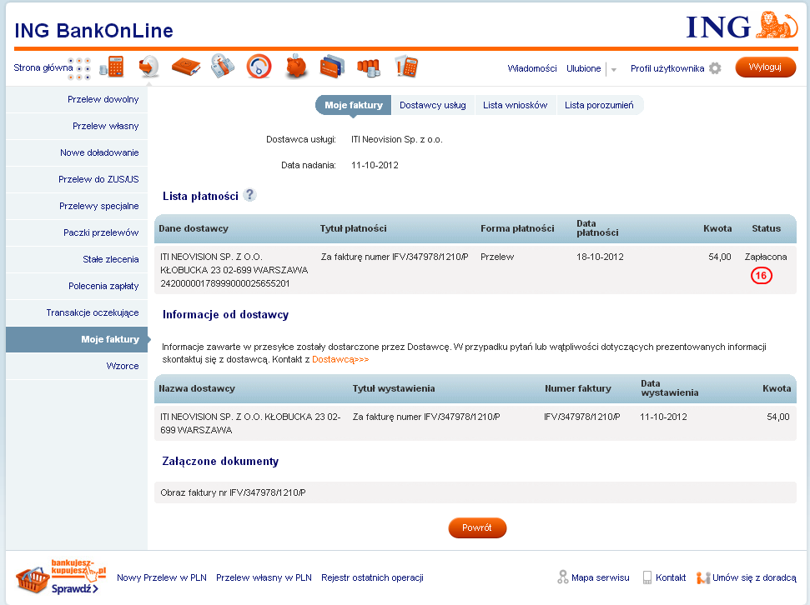This screenshot has height=605, width=810.
Task: Open Polecenia zapłaty in sidebar
Action: click(77, 286)
